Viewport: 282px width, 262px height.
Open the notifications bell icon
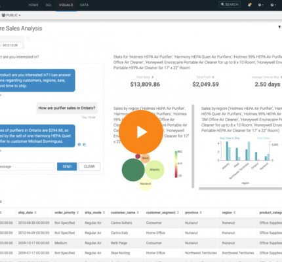coord(249,5)
